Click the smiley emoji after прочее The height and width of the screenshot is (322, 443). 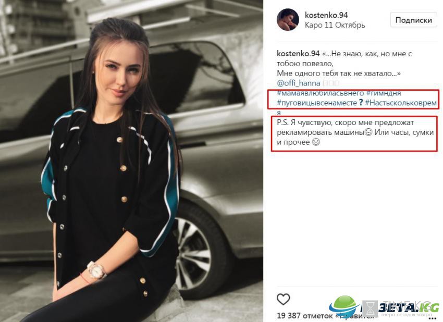(316, 142)
